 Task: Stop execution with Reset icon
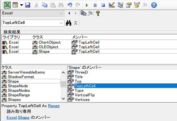[103, 5]
